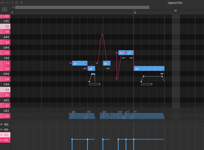
Task: Click the horizontal scrollbar thumb at top
Action: (82, 7)
